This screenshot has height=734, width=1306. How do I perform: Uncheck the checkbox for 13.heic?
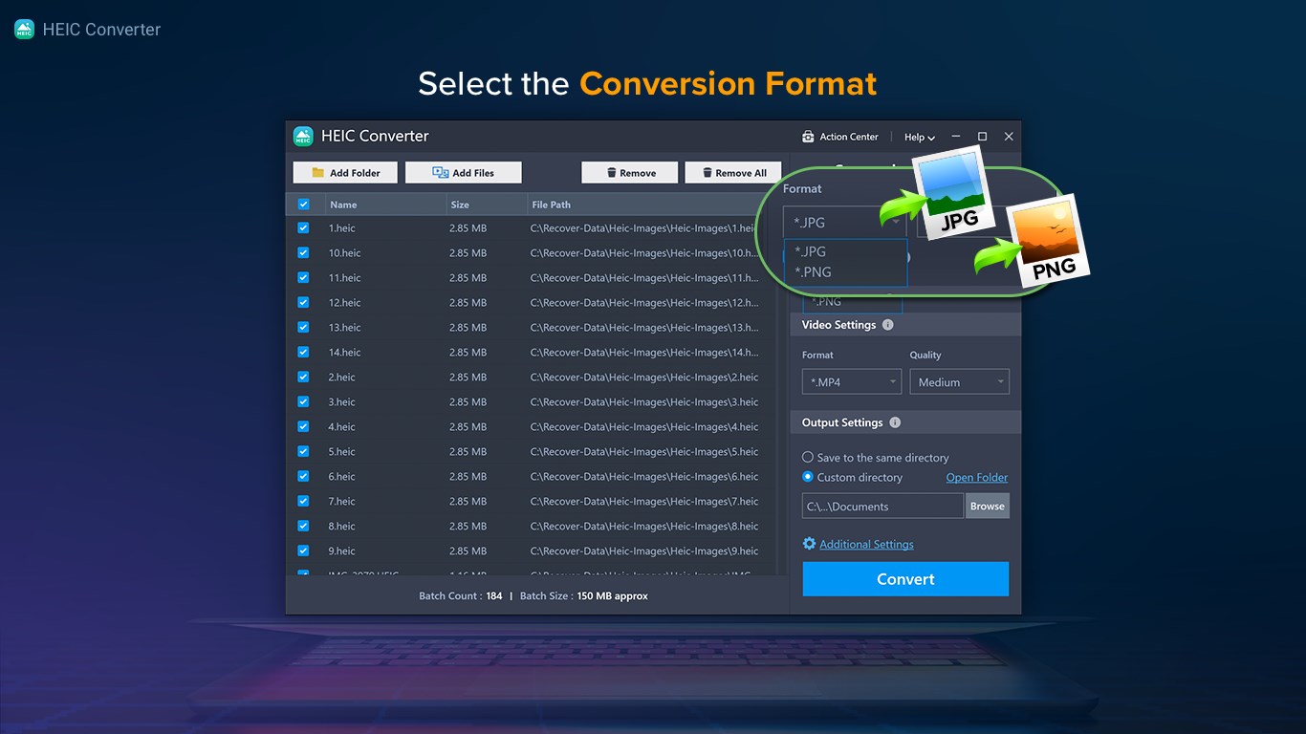click(x=303, y=327)
